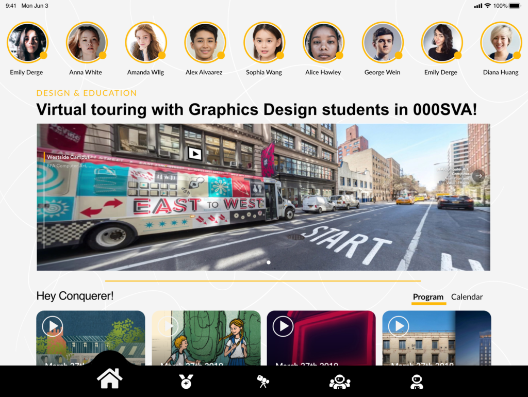528x397 pixels.
Task: Select Diana Huang's avatar
Action: pyautogui.click(x=501, y=42)
